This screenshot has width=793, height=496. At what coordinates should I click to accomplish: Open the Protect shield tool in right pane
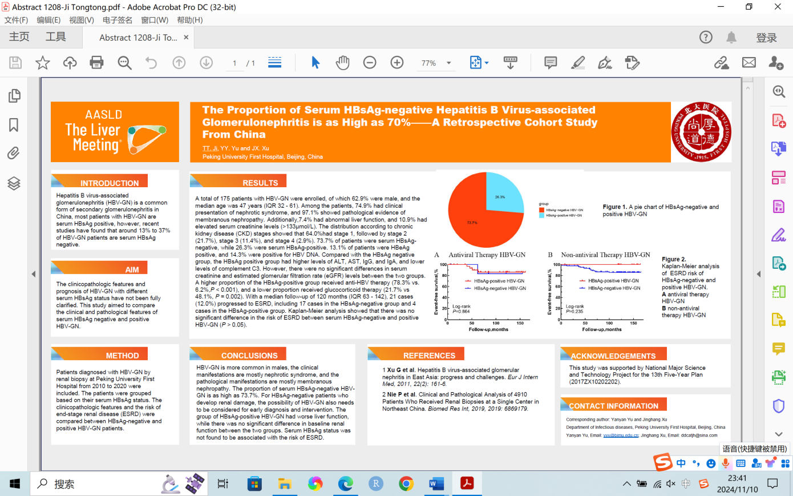(779, 406)
